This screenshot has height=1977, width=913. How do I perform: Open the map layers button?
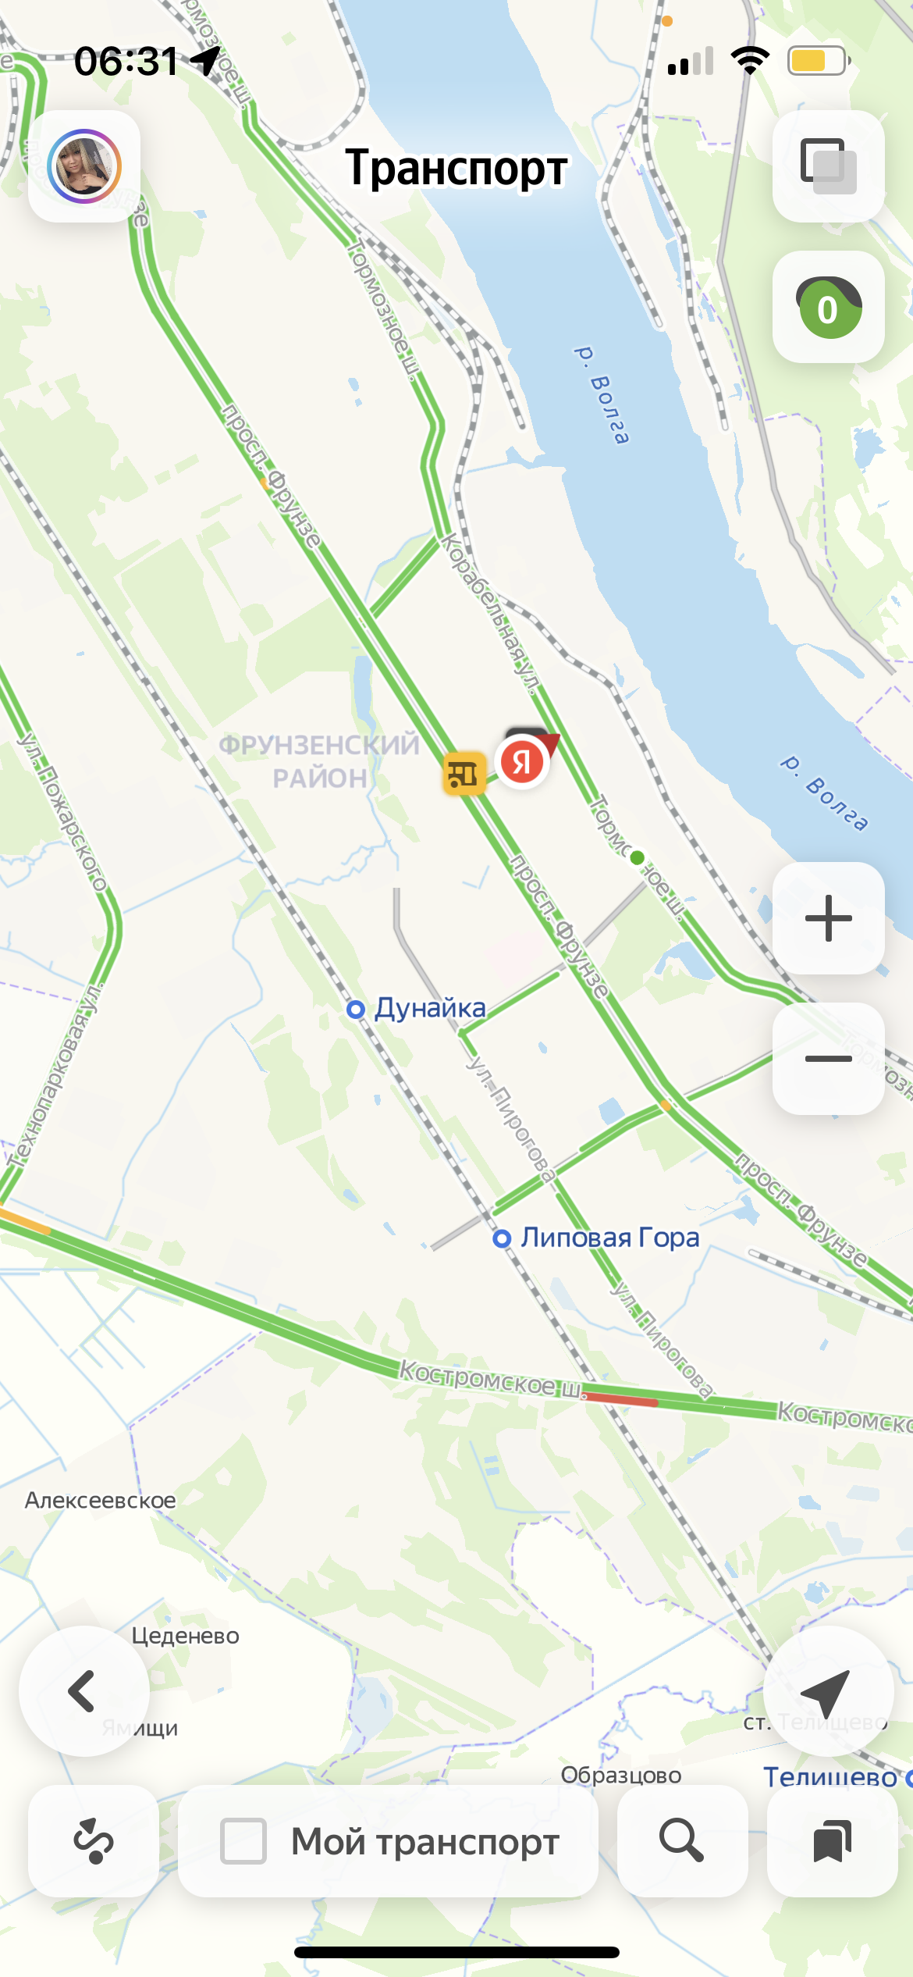coord(828,166)
